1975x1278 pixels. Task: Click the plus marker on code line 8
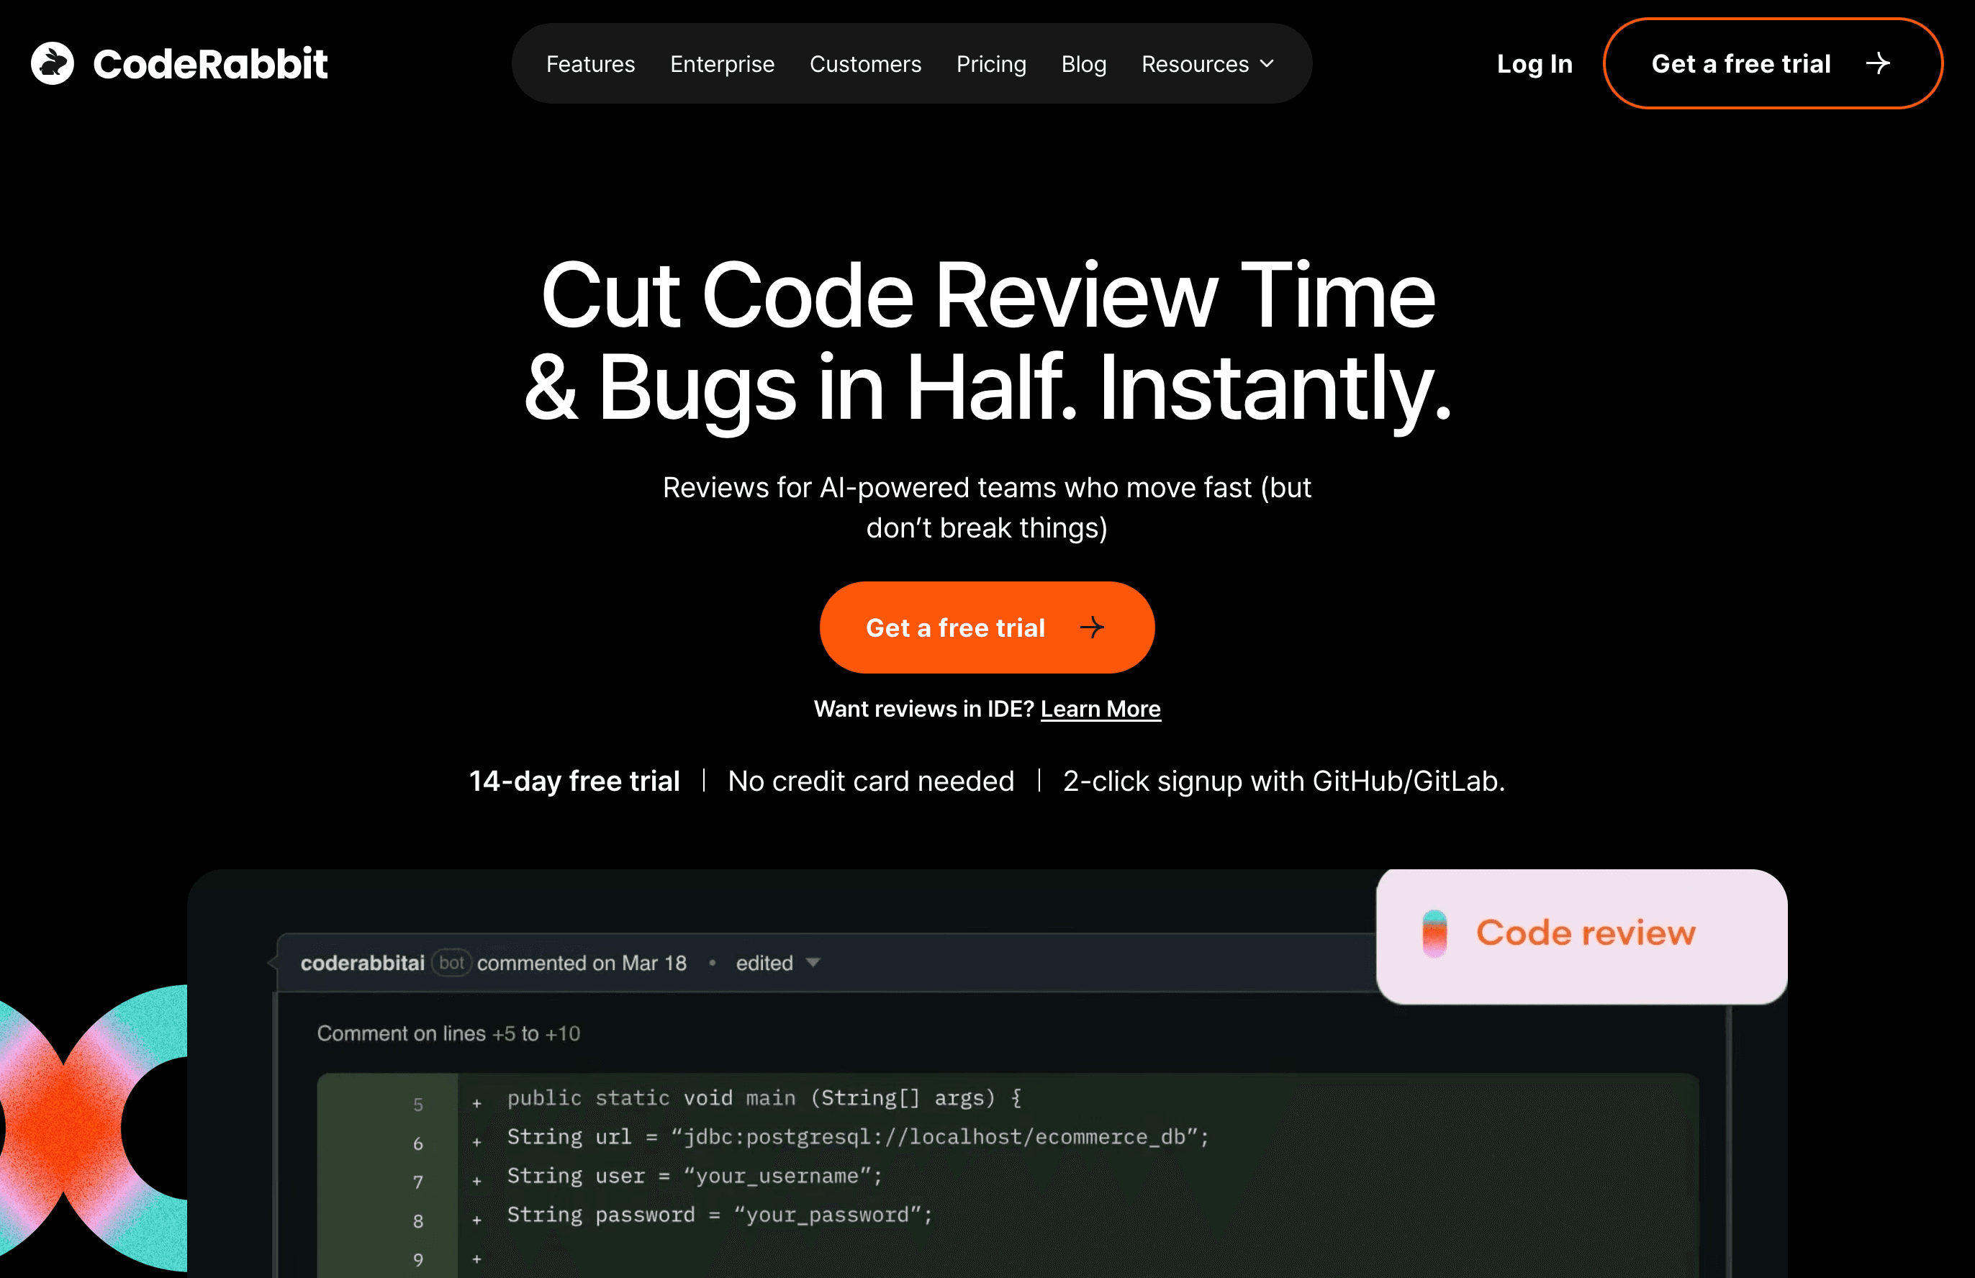click(476, 1220)
